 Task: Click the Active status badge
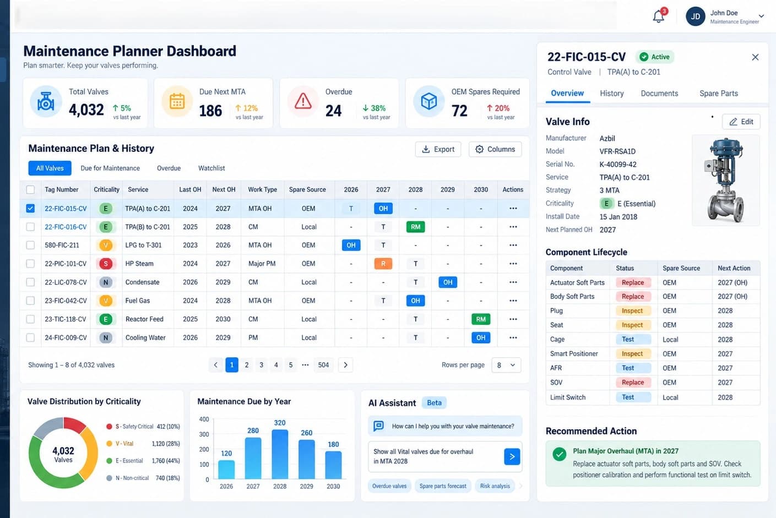[x=655, y=57]
